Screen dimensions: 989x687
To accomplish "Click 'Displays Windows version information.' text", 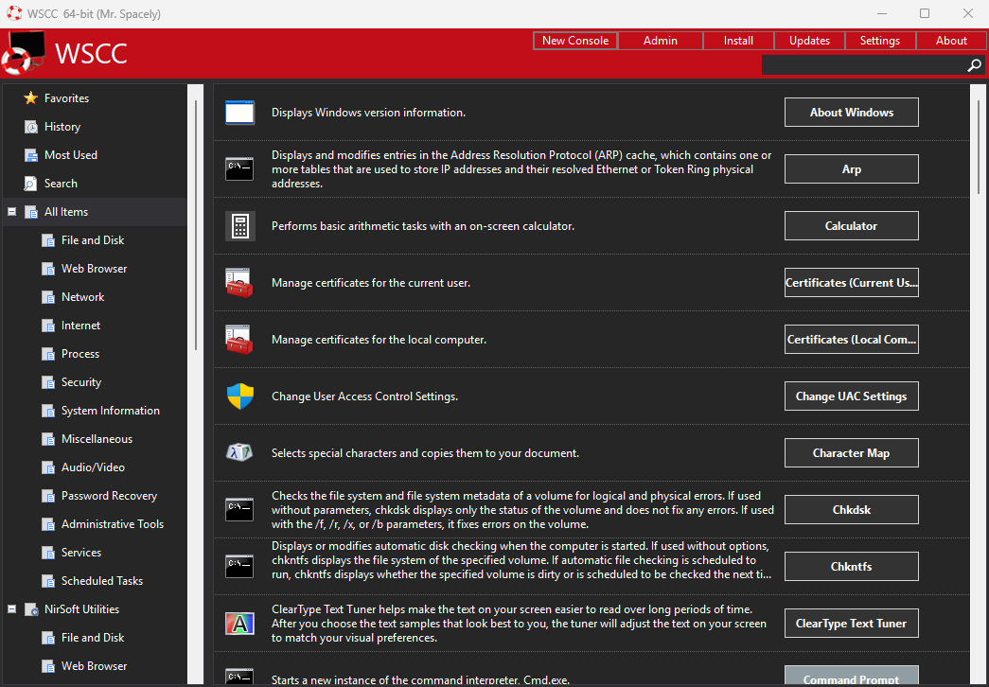I will [x=368, y=113].
